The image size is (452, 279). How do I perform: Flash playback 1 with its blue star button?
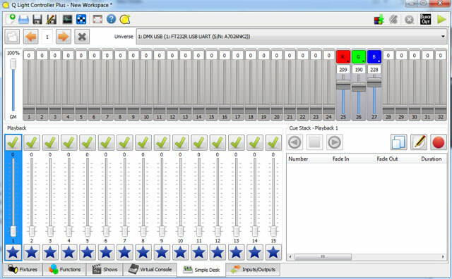pyautogui.click(x=13, y=252)
